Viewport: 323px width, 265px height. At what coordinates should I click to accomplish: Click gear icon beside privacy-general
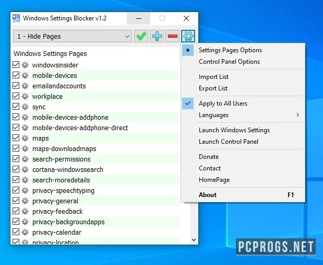pos(25,201)
